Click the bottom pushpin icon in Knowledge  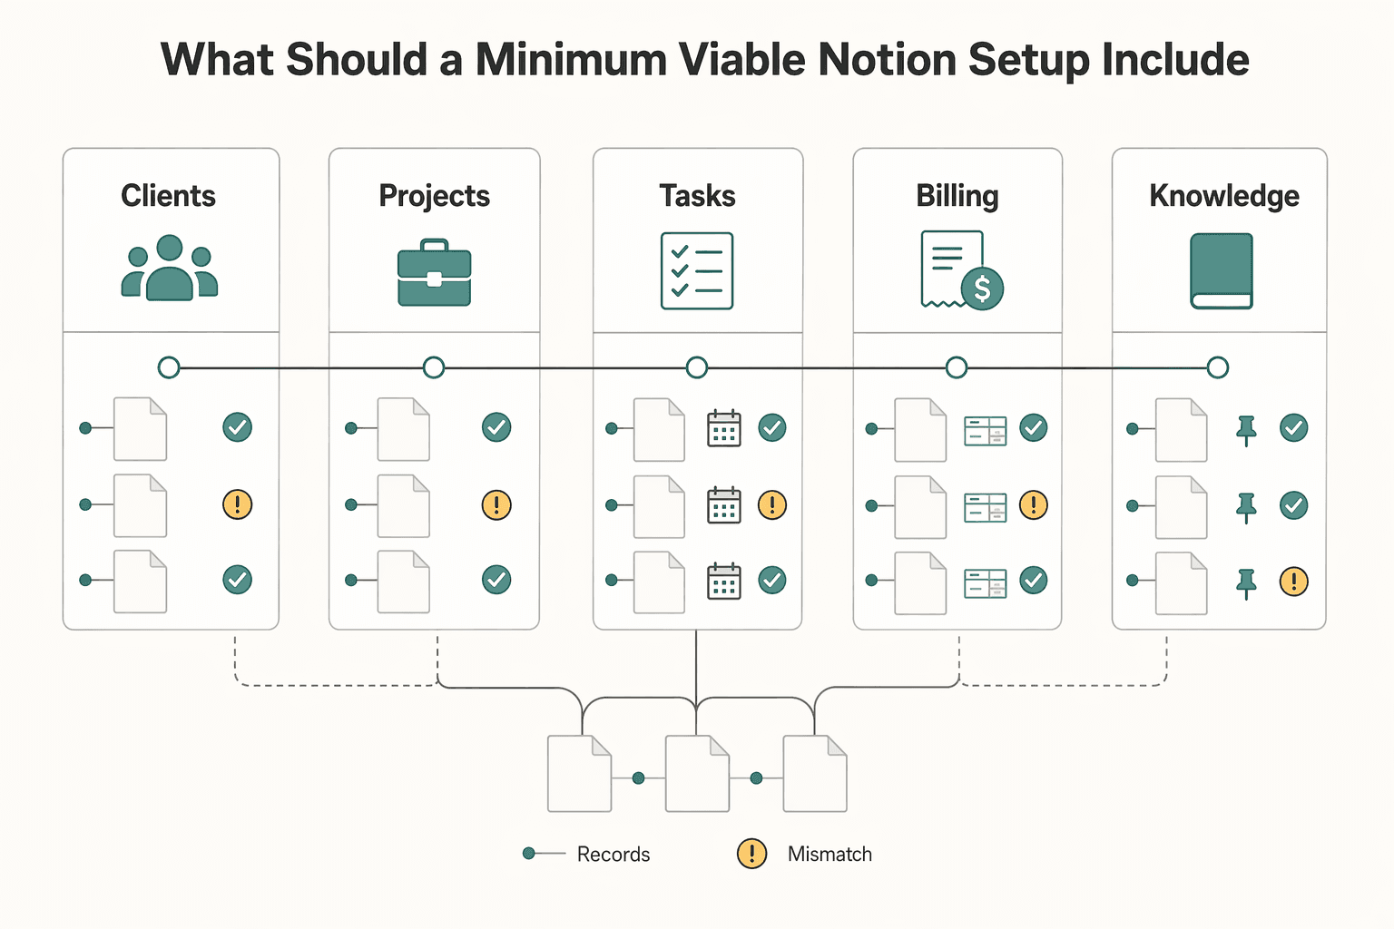(x=1247, y=584)
